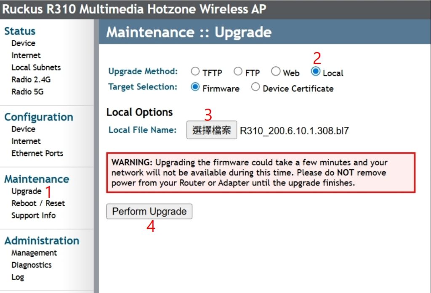The width and height of the screenshot is (431, 293).
Task: Set target selection to Firmware
Action: [x=195, y=87]
